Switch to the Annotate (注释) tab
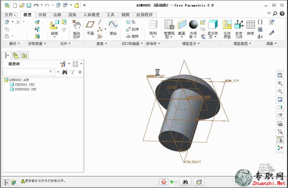This screenshot has height=188, width=288. click(x=57, y=15)
